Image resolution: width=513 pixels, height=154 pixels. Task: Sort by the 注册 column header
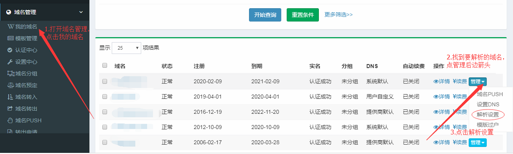pyautogui.click(x=199, y=66)
